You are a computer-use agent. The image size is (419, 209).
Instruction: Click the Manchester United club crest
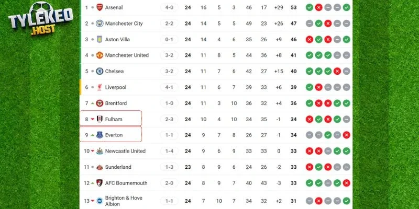pyautogui.click(x=100, y=55)
